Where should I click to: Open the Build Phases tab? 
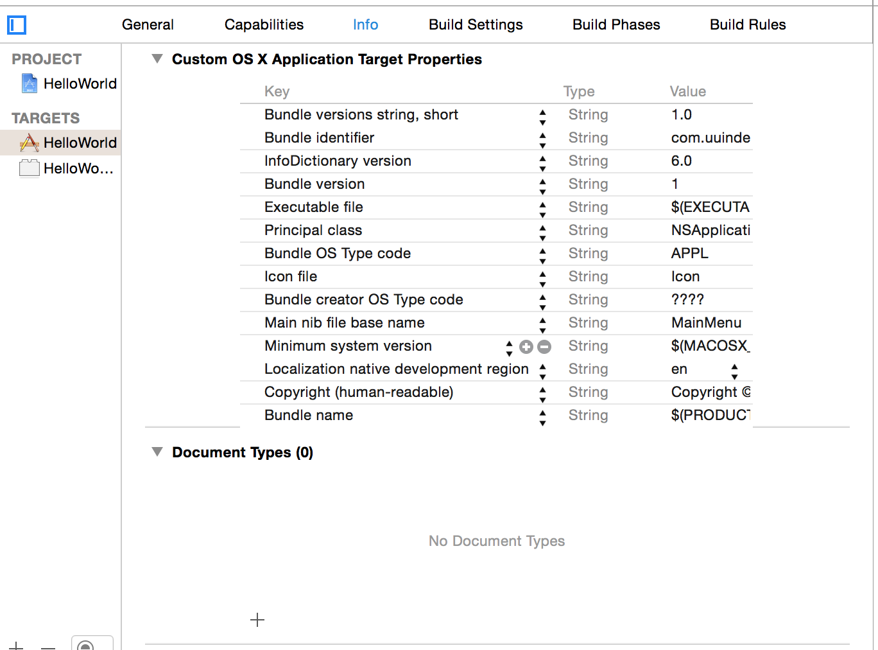coord(616,24)
